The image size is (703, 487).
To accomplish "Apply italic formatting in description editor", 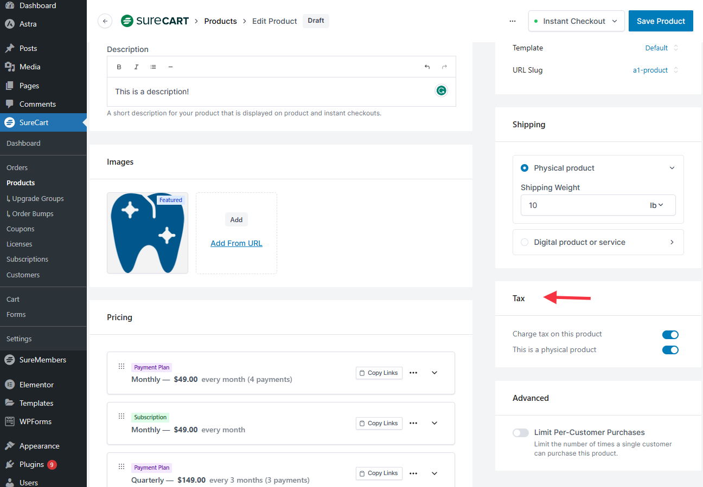I will pos(136,67).
